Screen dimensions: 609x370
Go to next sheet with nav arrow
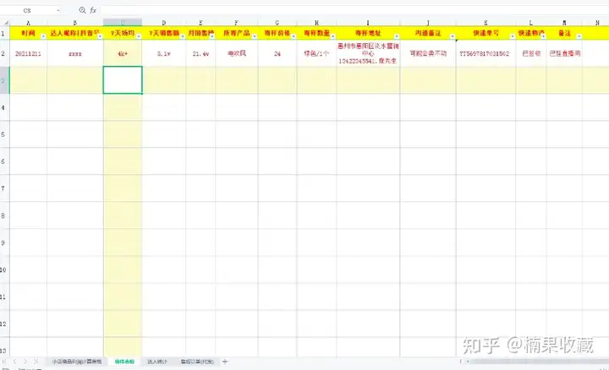pyautogui.click(x=25, y=362)
